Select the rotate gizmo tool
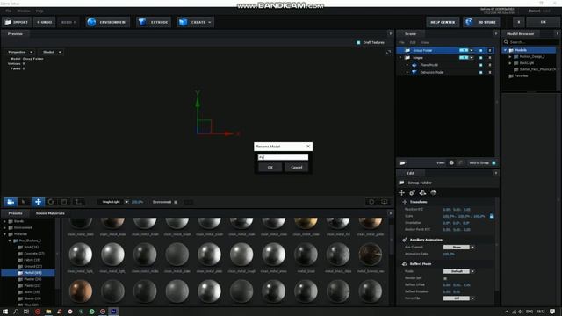This screenshot has width=562, height=316. 51,202
